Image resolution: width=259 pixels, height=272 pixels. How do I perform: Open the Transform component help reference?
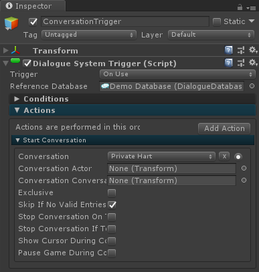pyautogui.click(x=228, y=50)
